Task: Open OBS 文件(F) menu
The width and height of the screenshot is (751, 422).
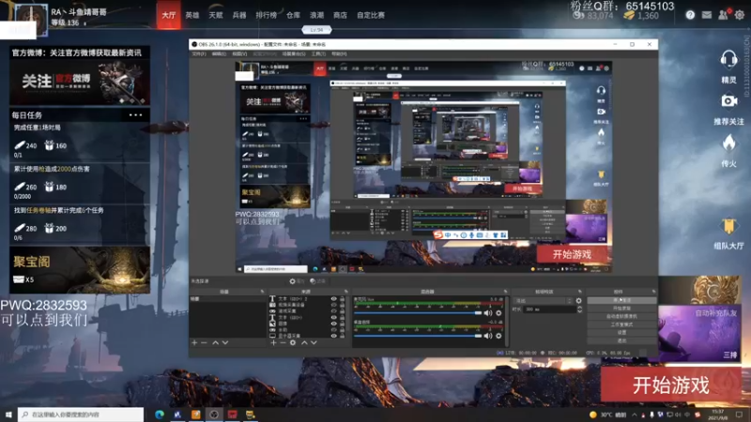Action: tap(199, 54)
